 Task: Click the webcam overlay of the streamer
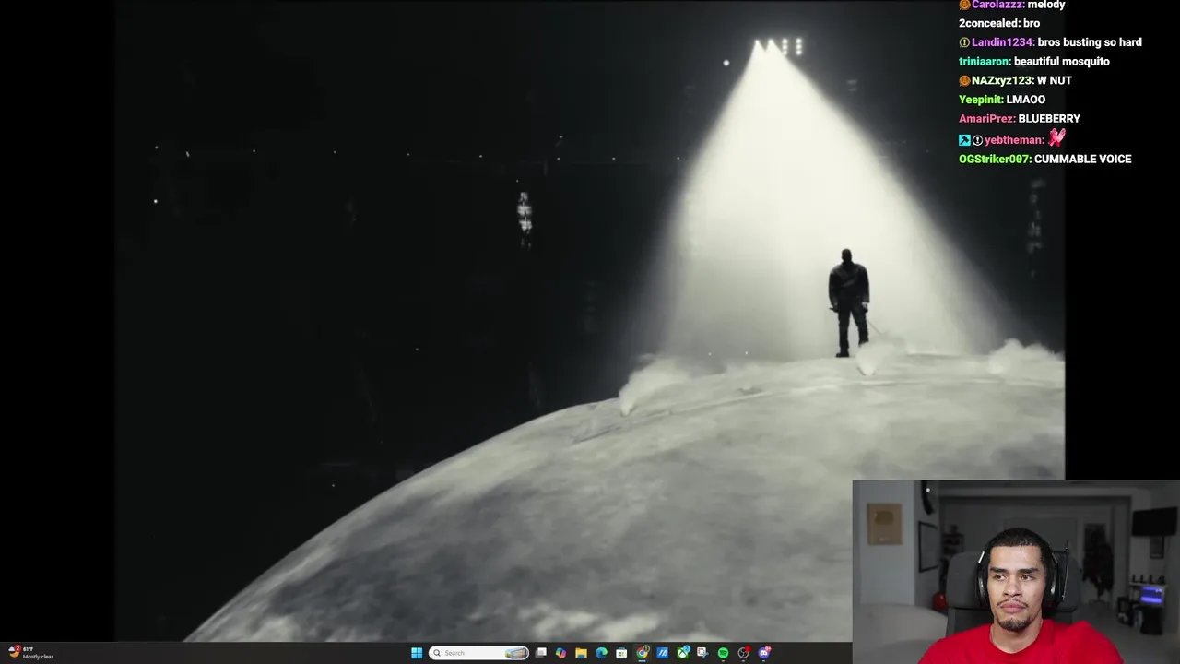tap(1016, 572)
